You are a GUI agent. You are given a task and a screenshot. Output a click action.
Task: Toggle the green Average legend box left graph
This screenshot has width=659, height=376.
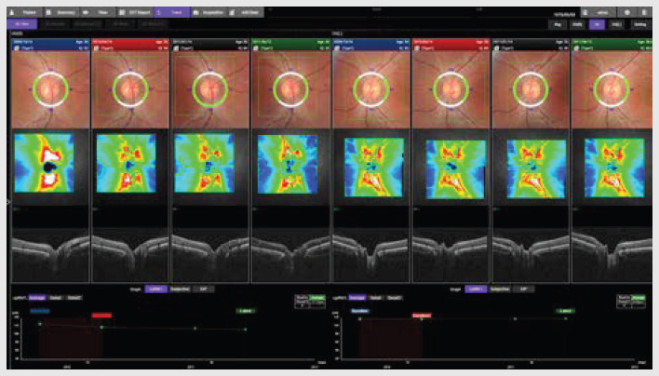tap(316, 297)
